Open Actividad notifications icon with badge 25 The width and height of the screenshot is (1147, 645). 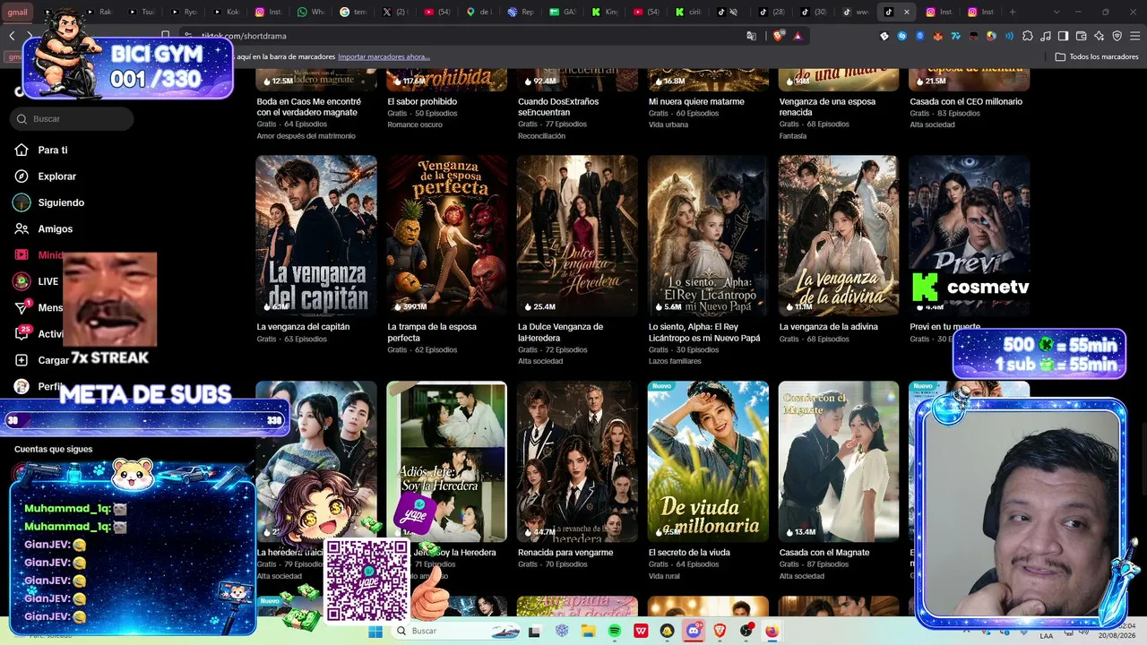pyautogui.click(x=22, y=333)
